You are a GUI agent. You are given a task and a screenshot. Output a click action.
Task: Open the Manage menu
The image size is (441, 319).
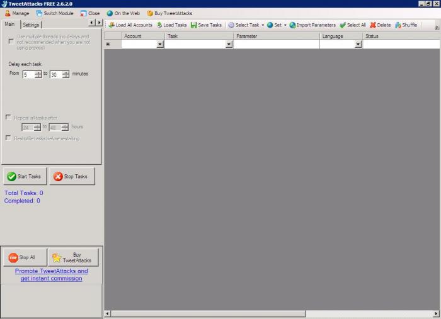(17, 13)
